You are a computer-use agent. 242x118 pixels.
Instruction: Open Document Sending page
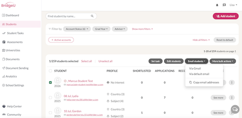point(17,68)
